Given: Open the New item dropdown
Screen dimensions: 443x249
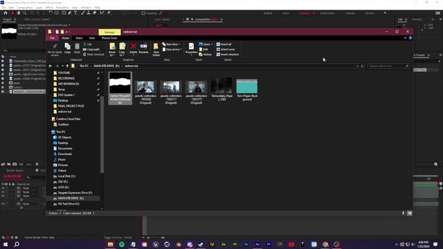Looking at the screenshot, I should pos(171,44).
